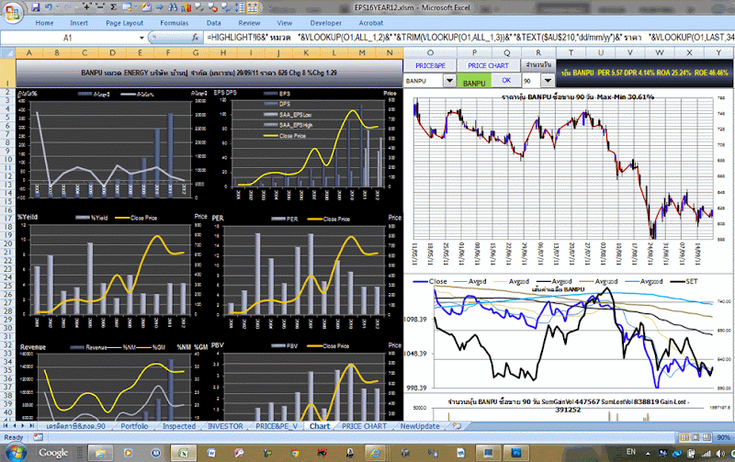
Task: Click the colored chart icon in quick toolbar
Action: coord(187,7)
